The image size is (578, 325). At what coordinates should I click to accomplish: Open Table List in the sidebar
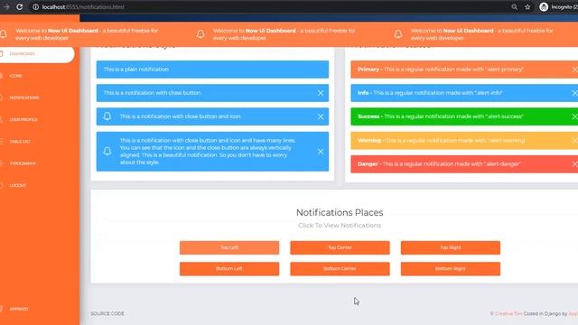pyautogui.click(x=20, y=142)
